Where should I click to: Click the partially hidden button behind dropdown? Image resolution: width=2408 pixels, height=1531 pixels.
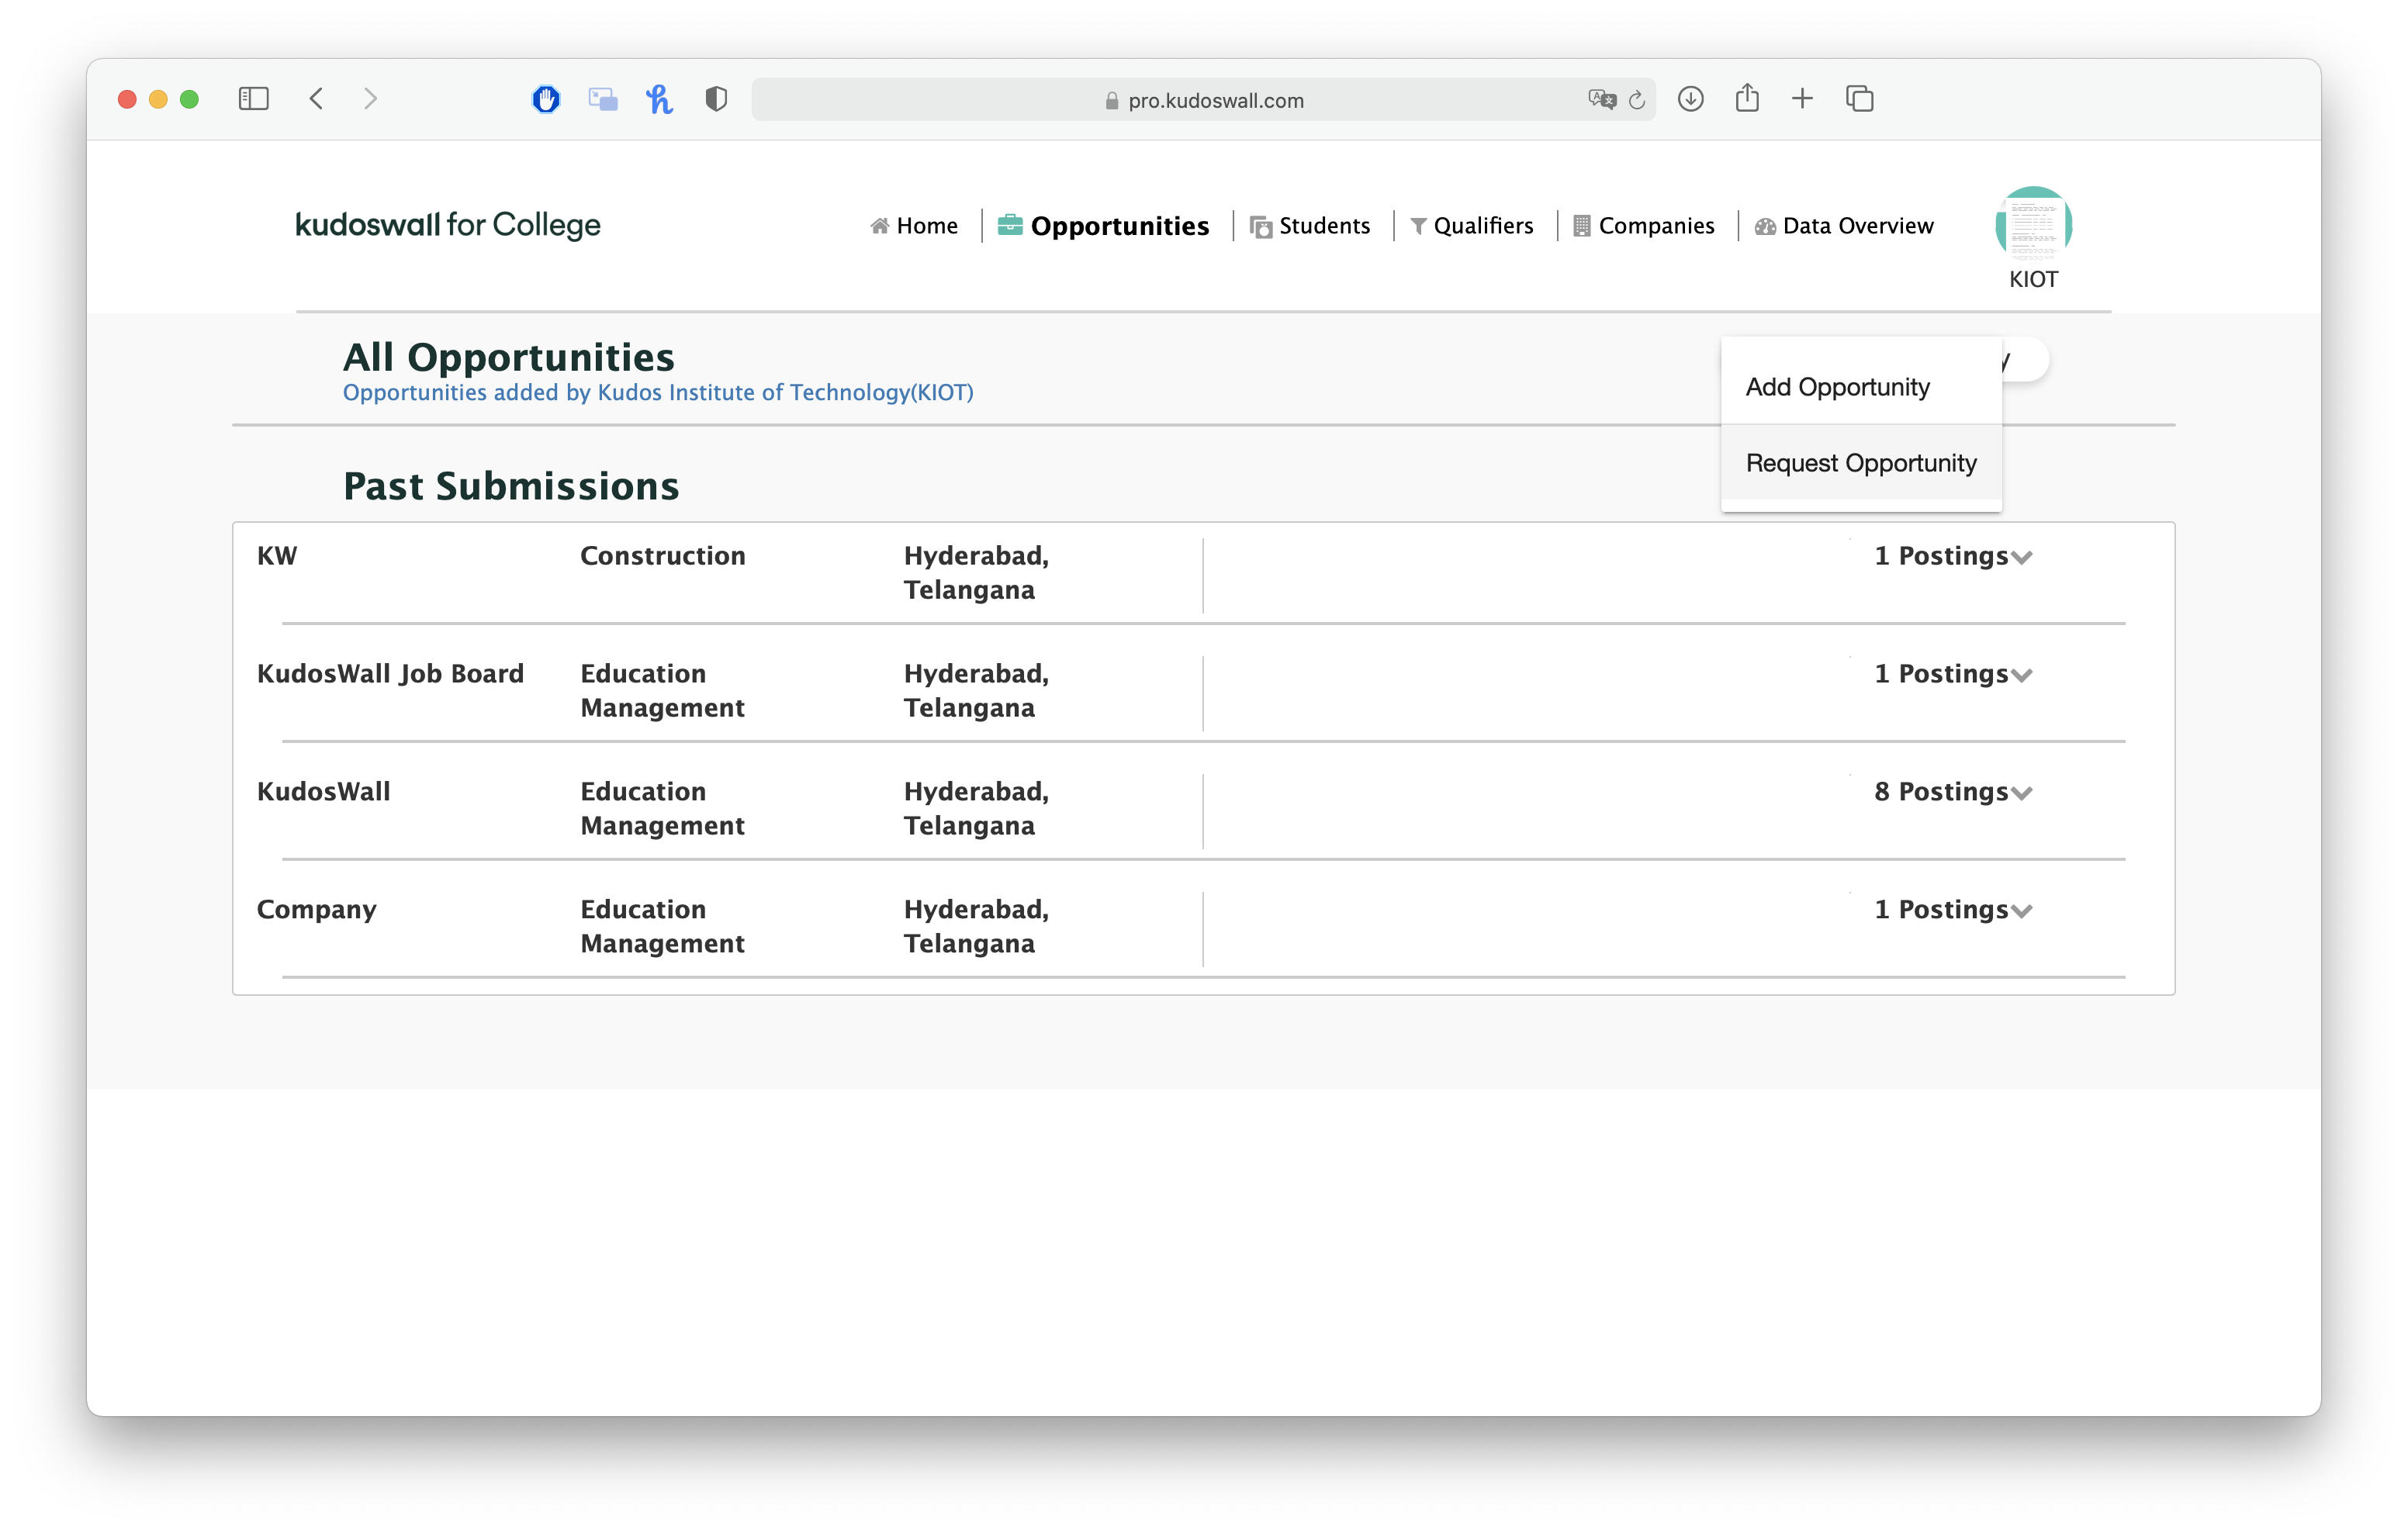click(x=2025, y=360)
